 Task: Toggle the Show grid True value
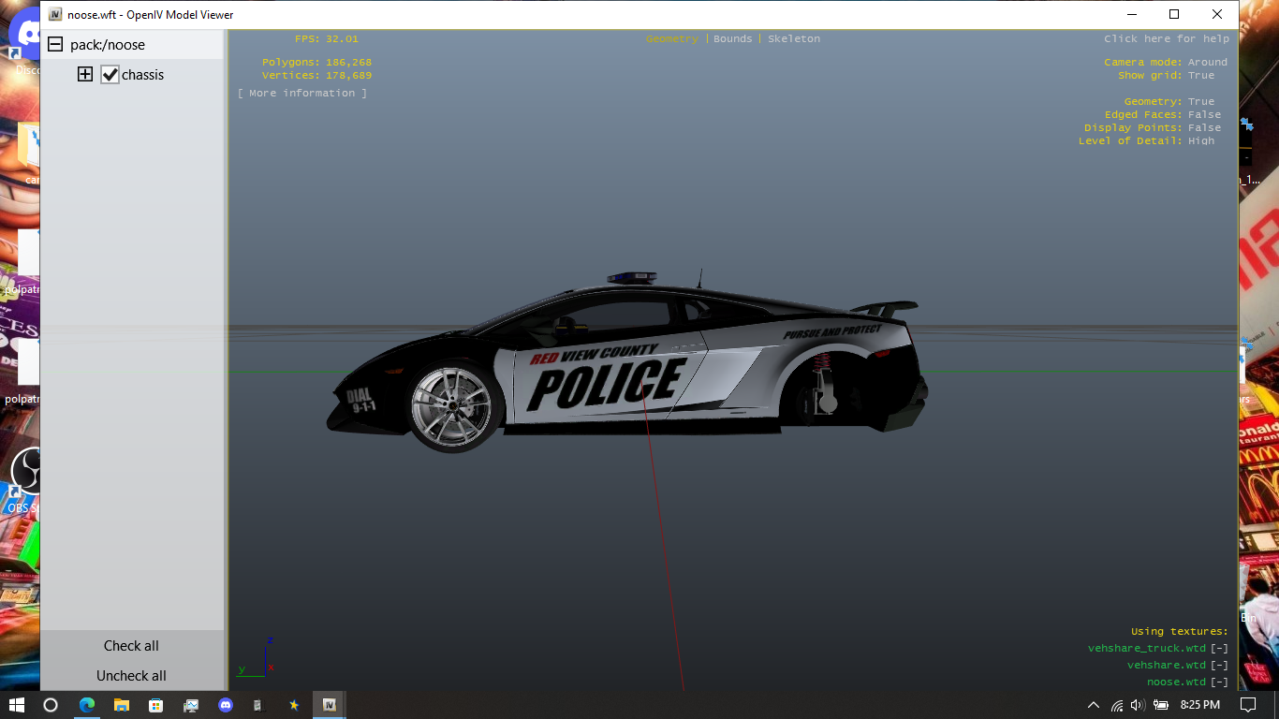point(1200,76)
